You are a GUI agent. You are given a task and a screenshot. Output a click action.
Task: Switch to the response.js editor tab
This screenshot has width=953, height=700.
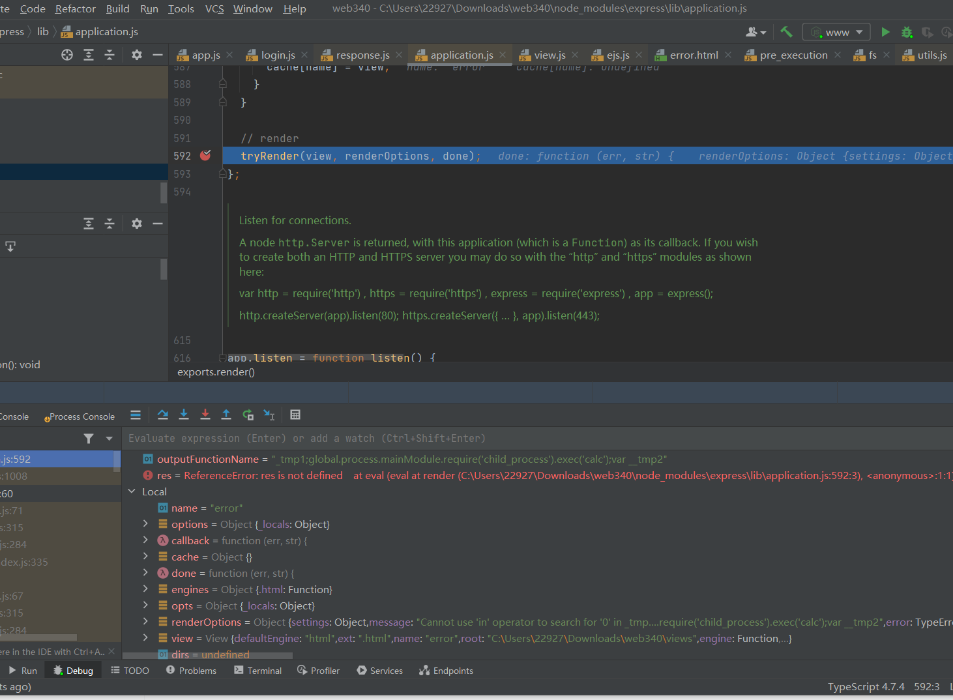click(362, 55)
